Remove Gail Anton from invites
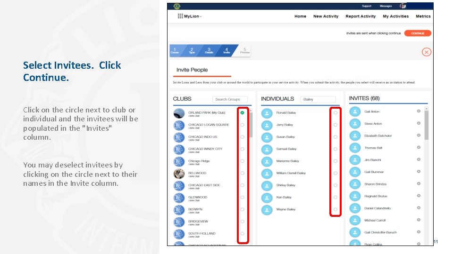 click(x=419, y=111)
